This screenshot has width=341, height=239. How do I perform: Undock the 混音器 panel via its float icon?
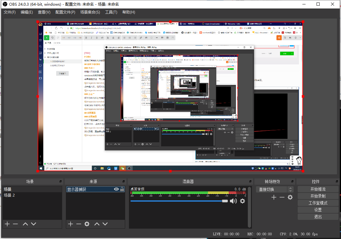pos(250,181)
